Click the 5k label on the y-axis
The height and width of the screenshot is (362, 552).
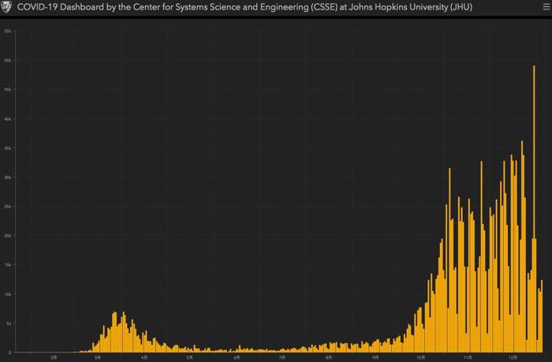pos(9,323)
